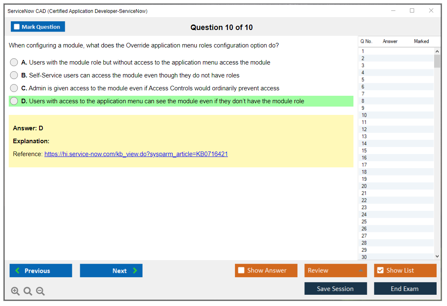Click the zoom in magnifier icon

[x=15, y=291]
